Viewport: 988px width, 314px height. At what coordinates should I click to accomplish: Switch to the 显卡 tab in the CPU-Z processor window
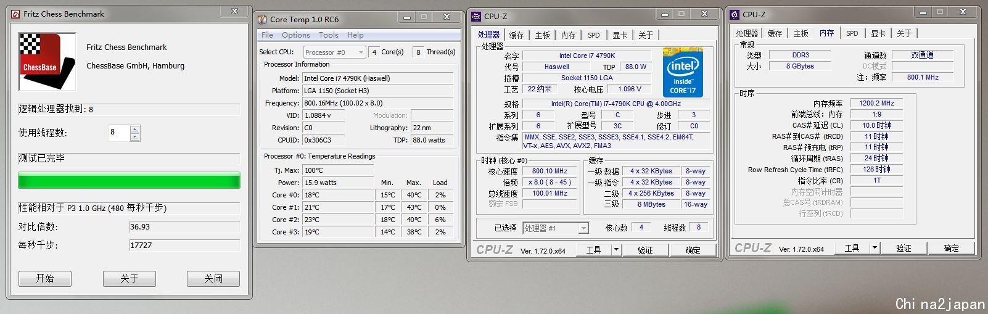click(x=620, y=35)
